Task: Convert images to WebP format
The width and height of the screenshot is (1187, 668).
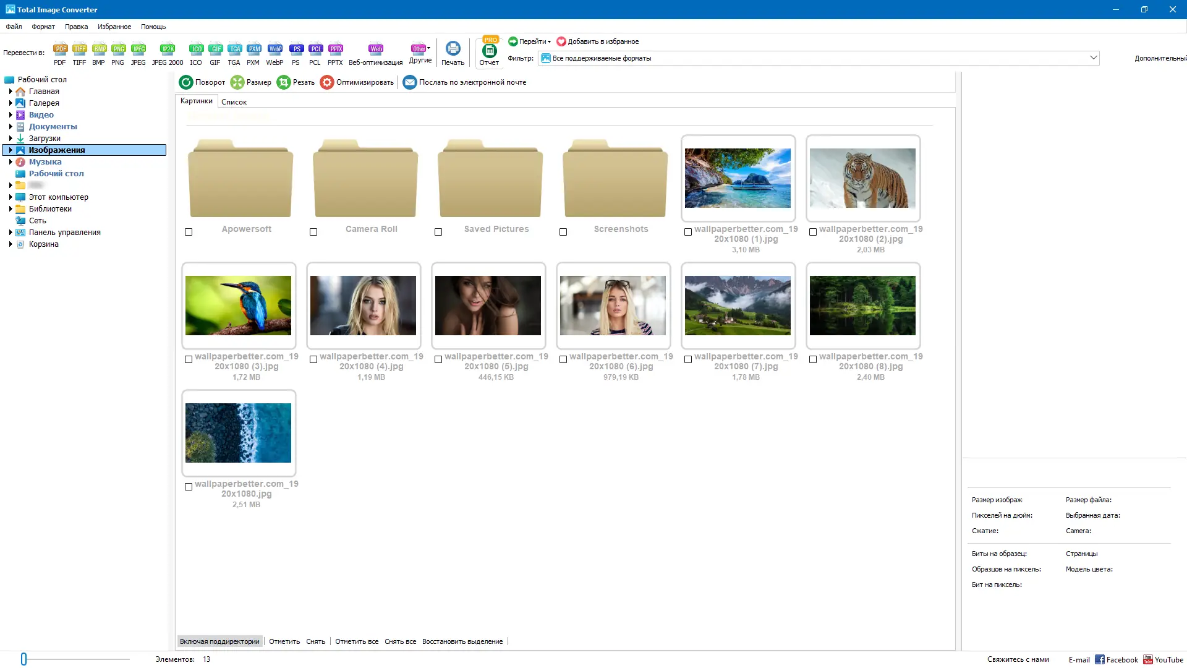Action: click(x=274, y=53)
